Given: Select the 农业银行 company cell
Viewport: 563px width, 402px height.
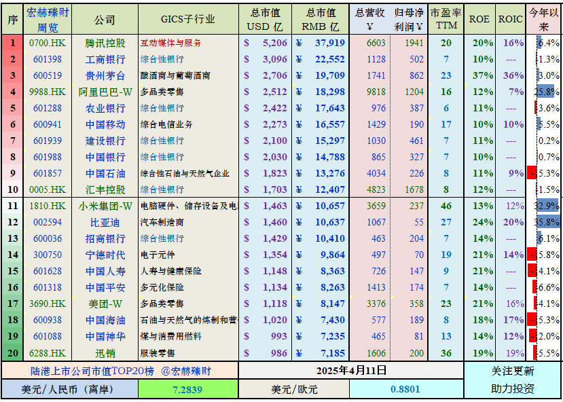Looking at the screenshot, I should [105, 108].
